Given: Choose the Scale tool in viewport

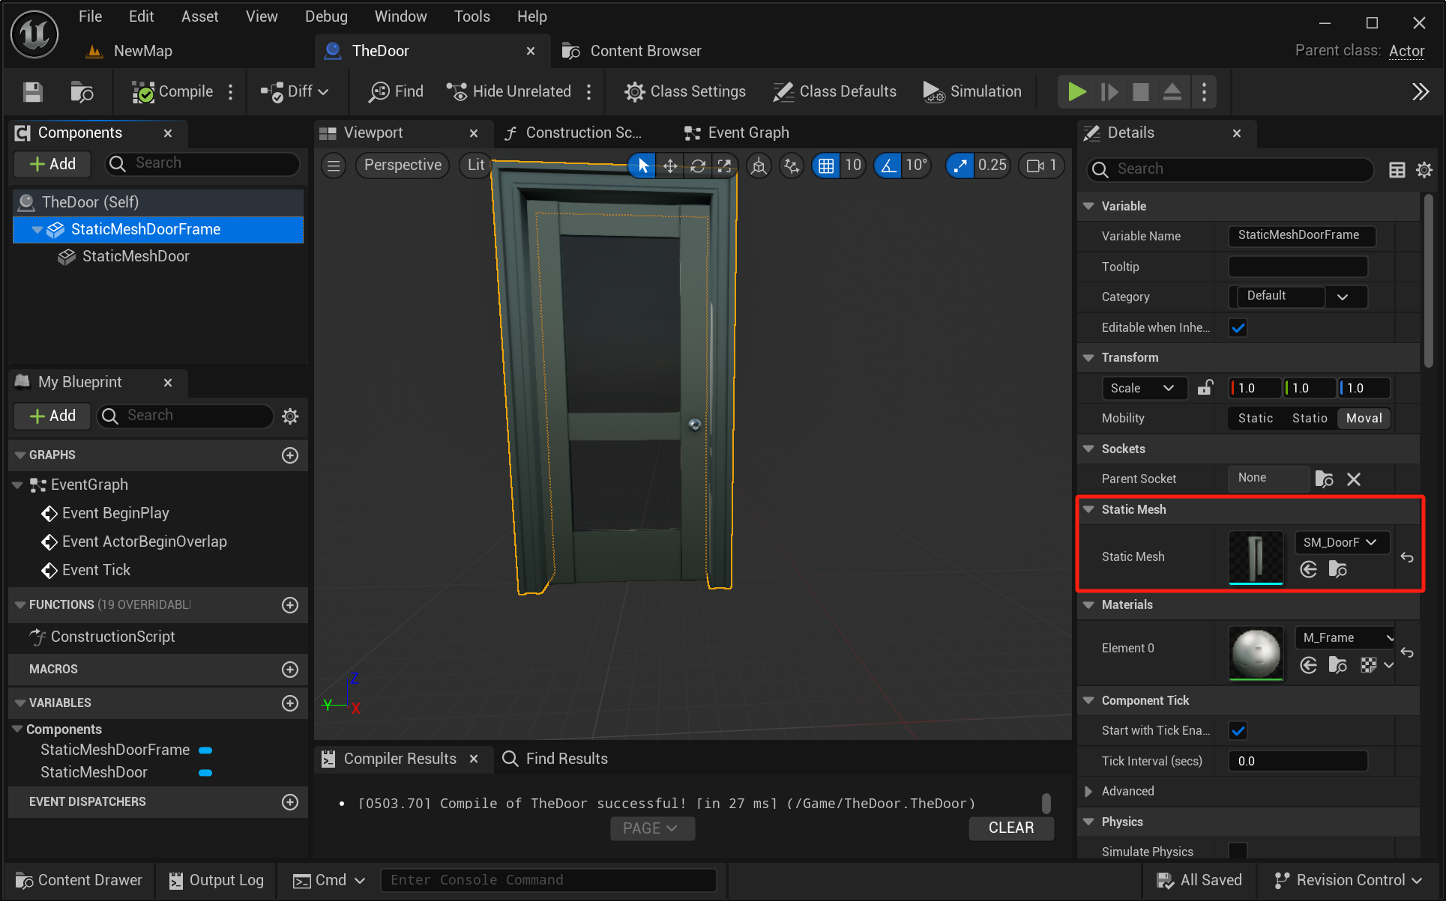Looking at the screenshot, I should (724, 166).
